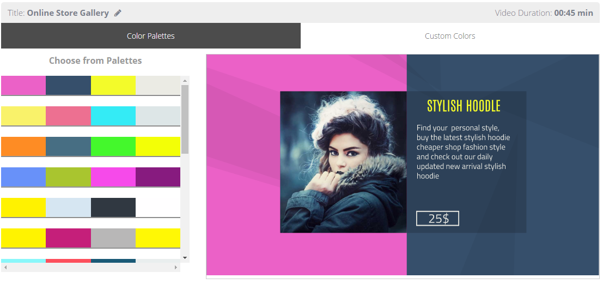Pick the bright green swatch in the third palette

[113, 147]
